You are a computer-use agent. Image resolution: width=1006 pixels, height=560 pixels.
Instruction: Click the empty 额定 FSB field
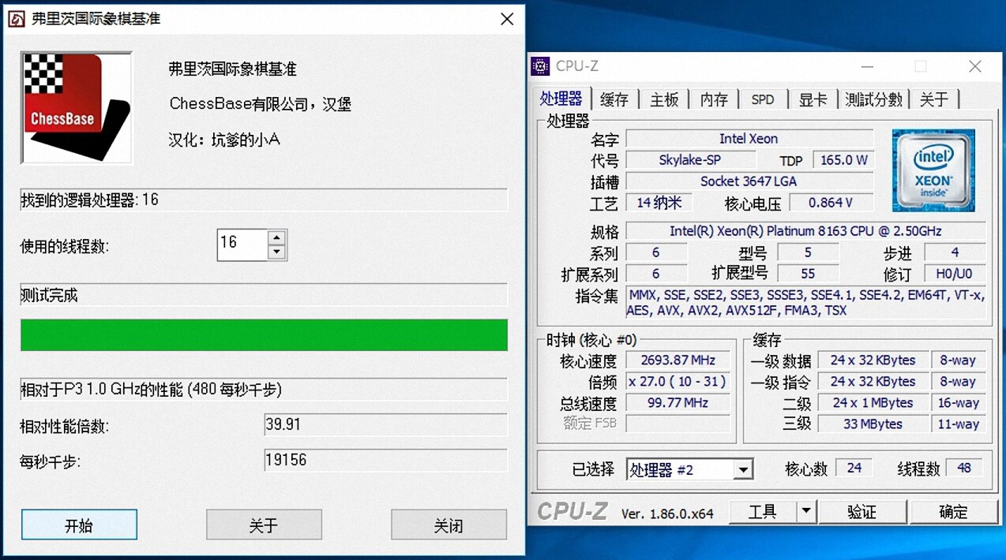[678, 424]
